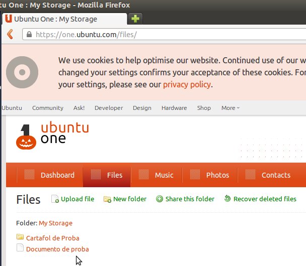Click the Recover deleted files arrow icon
Viewport: 306px width, 266px height.
click(x=227, y=198)
